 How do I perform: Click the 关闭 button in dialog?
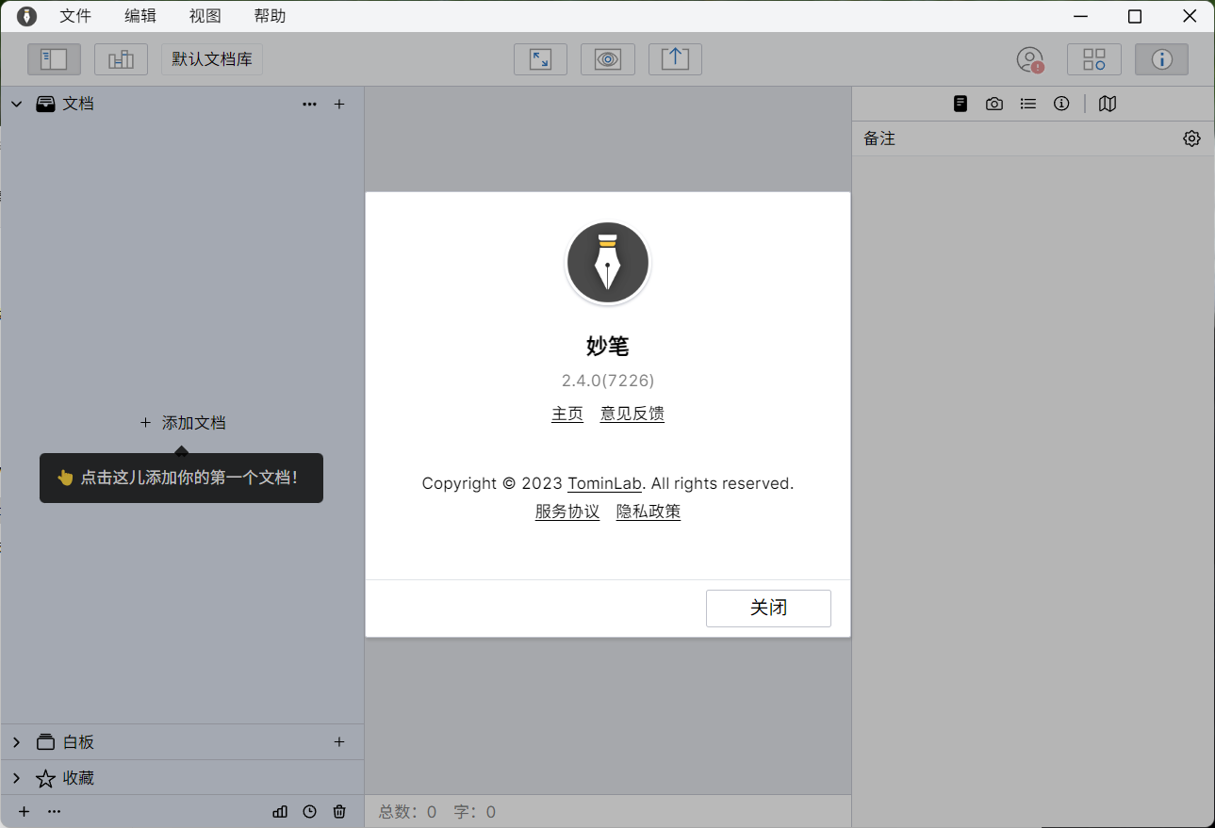point(768,608)
